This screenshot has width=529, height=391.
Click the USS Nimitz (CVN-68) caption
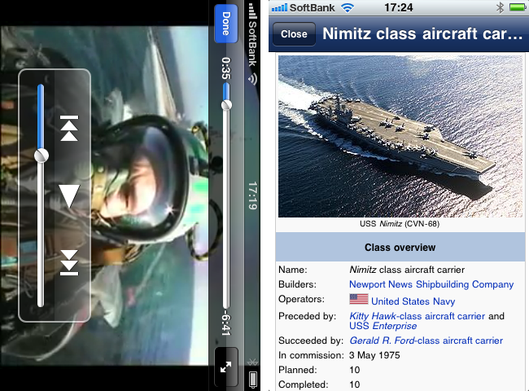pos(400,223)
